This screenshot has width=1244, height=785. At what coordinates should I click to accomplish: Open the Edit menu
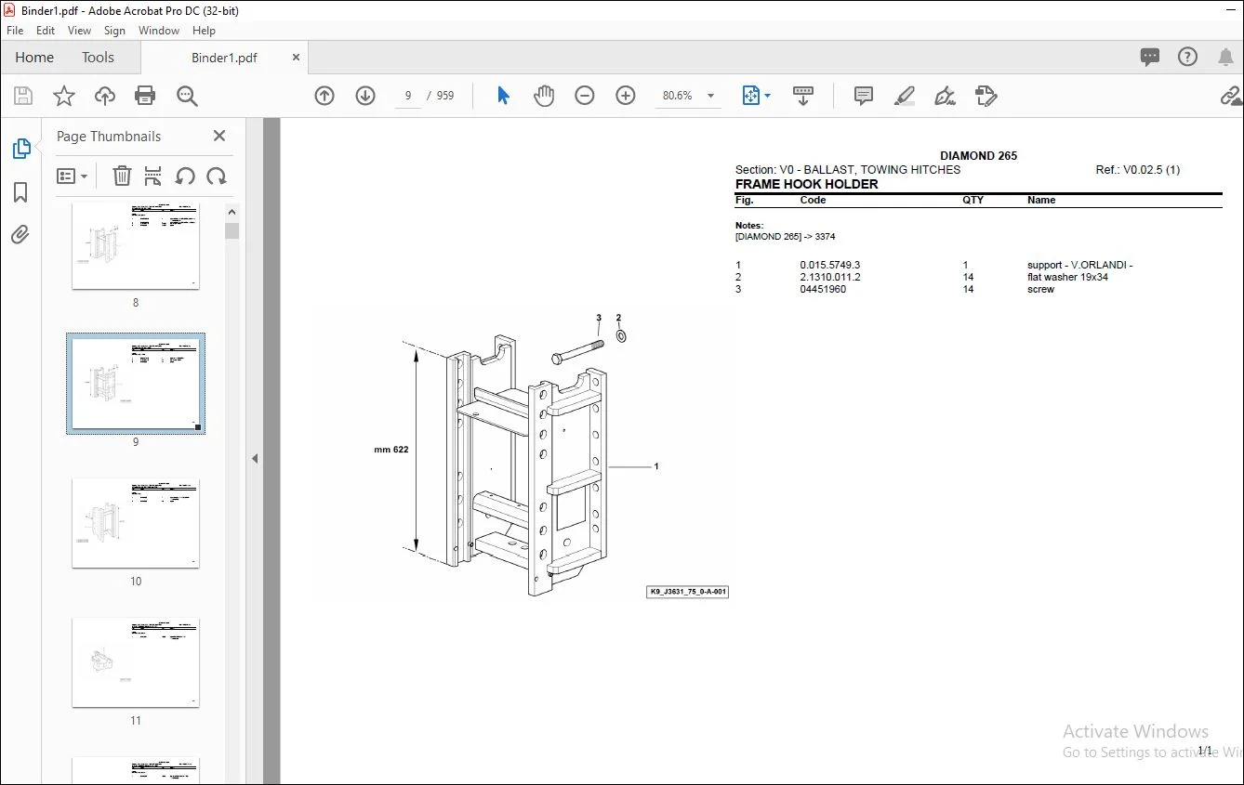point(46,31)
